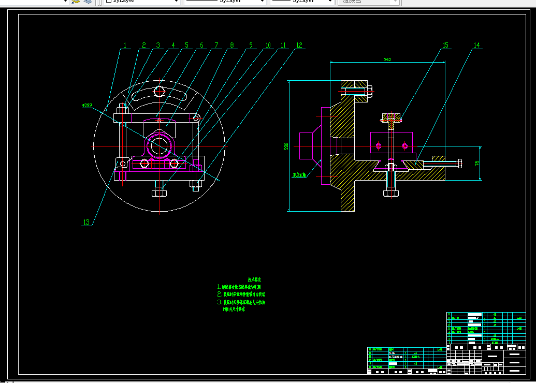The image size is (536, 383).
Task: Select part balloon number 10
Action: coord(268,45)
